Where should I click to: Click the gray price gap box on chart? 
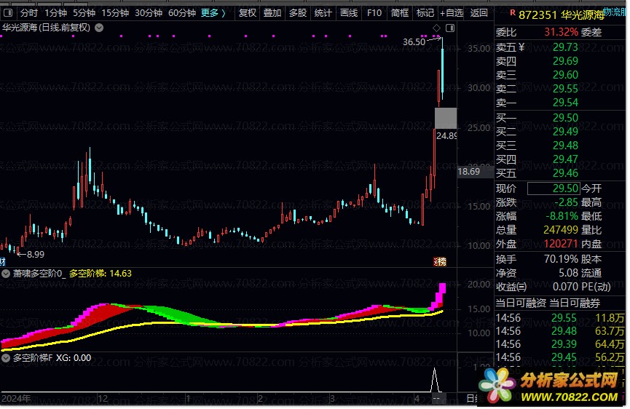(445, 118)
